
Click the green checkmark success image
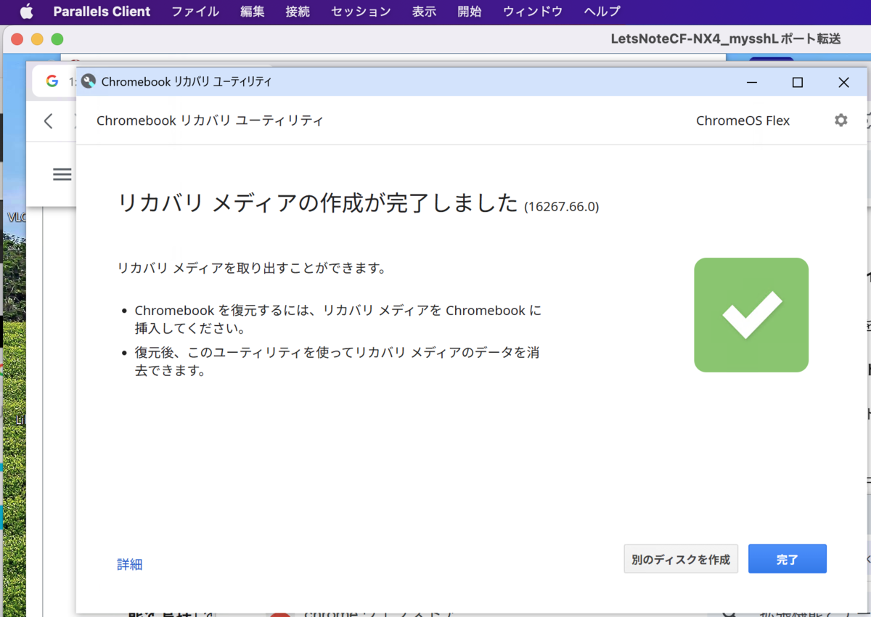tap(751, 315)
